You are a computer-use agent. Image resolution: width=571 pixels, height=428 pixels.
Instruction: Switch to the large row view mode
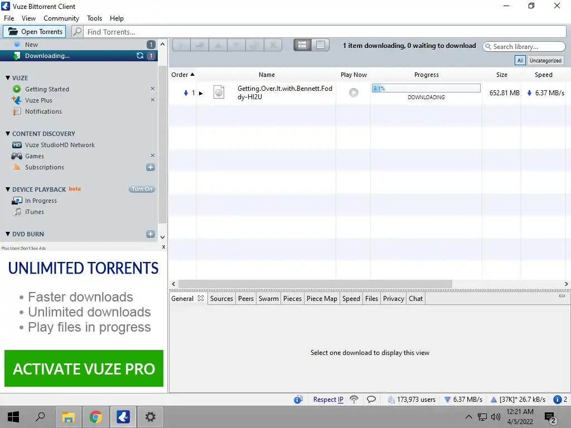(x=302, y=45)
